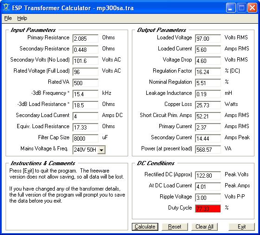Image resolution: width=260 pixels, height=235 pixels.
Task: Open the Help menu
Action: 22,18
